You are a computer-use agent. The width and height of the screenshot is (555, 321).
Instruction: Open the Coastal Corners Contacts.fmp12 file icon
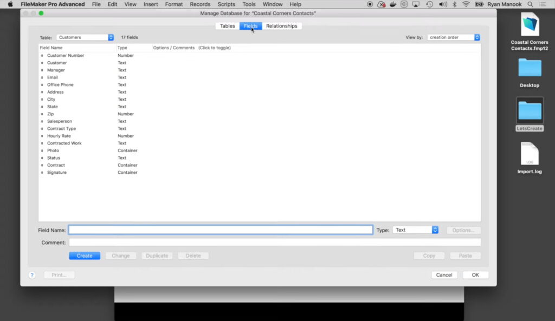tap(530, 26)
